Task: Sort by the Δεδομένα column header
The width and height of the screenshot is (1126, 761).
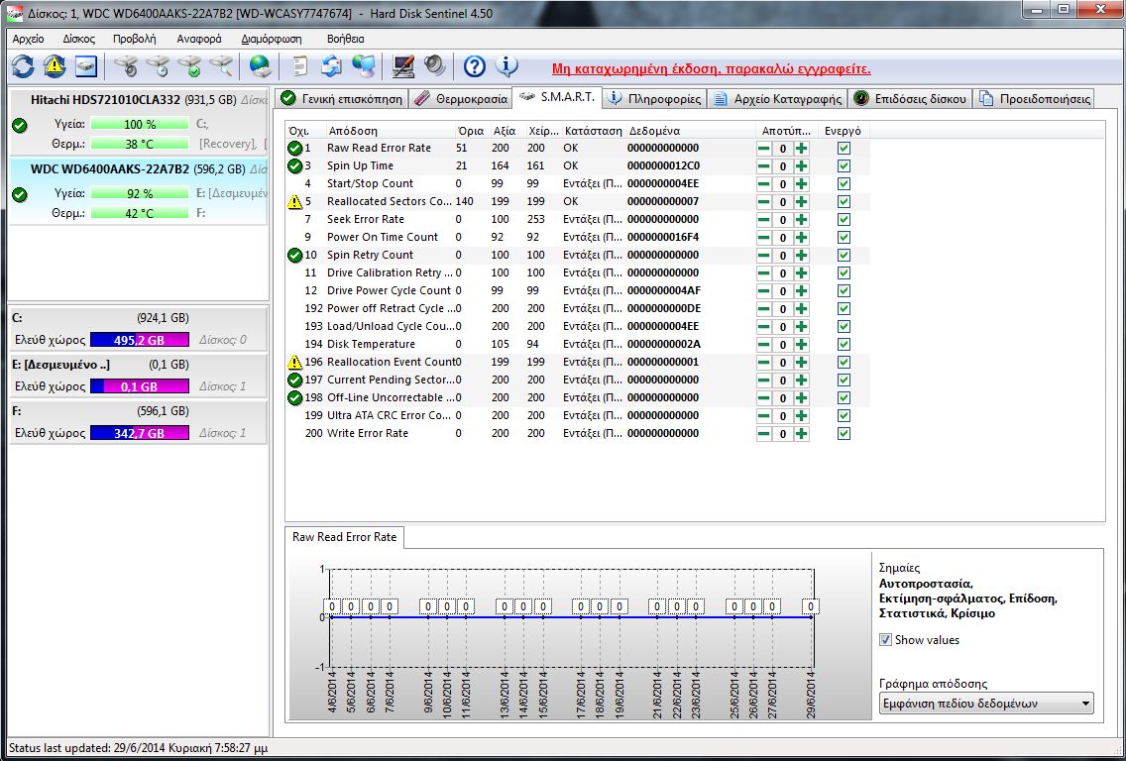Action: tap(691, 131)
